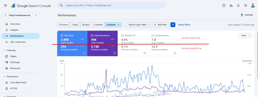Image resolution: width=258 pixels, height=97 pixels.
Task: Click the Pages documents icon
Action: click(x=6, y=56)
